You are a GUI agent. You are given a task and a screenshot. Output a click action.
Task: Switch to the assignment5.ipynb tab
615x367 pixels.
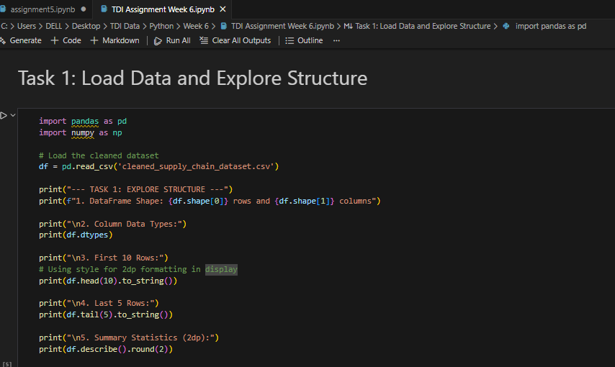pos(42,9)
